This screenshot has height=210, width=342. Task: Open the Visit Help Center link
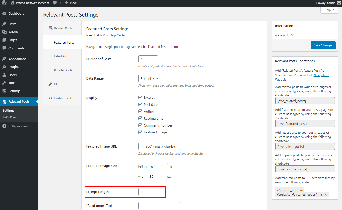pyautogui.click(x=114, y=35)
